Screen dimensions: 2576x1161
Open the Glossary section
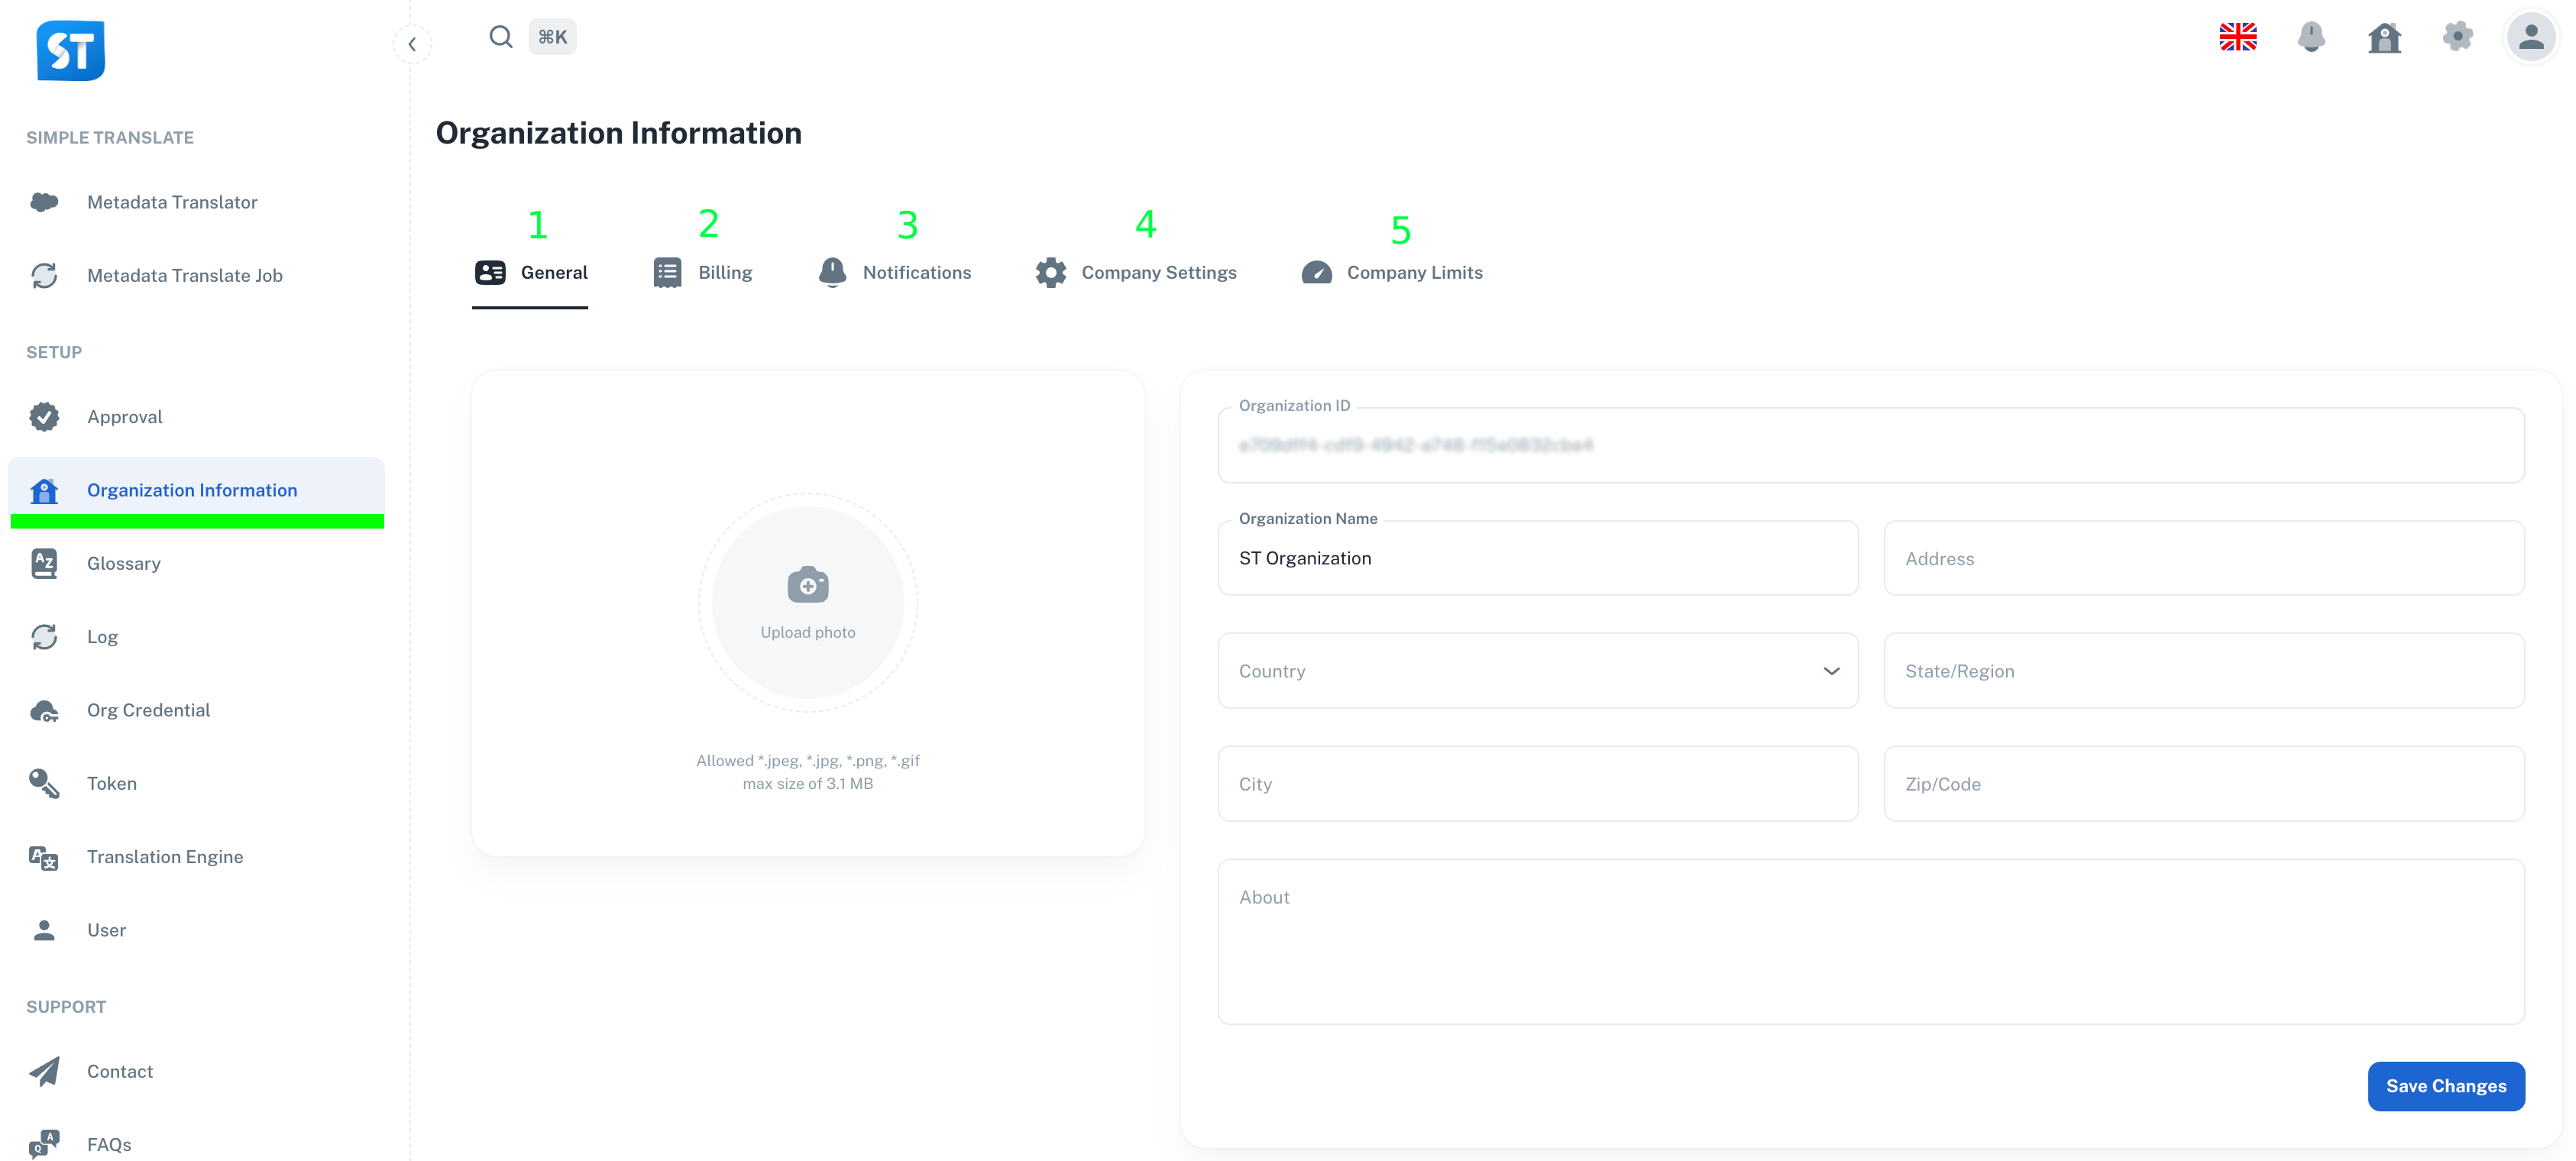(123, 563)
